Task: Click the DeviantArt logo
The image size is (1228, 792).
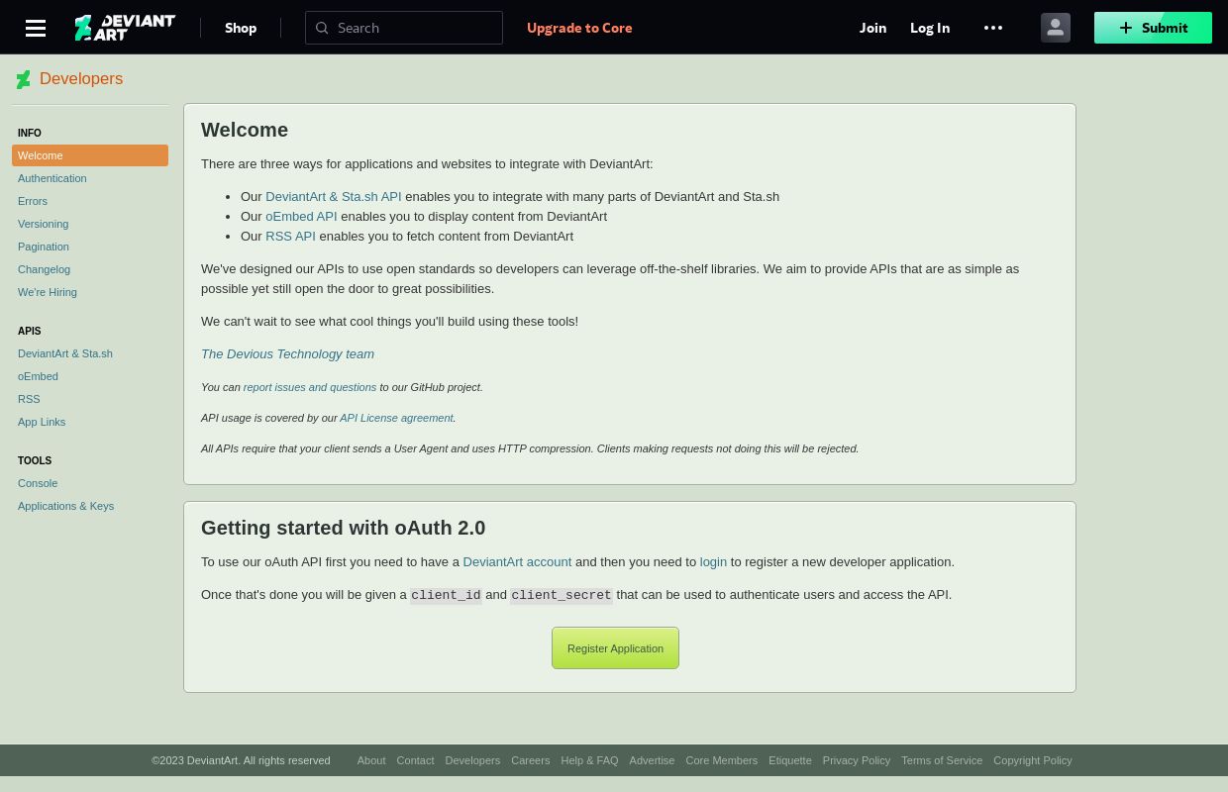Action: point(125,28)
